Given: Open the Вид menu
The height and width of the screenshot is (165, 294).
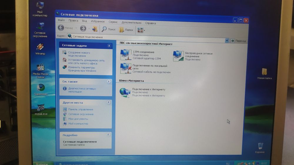Looking at the screenshot, I should 84,21.
